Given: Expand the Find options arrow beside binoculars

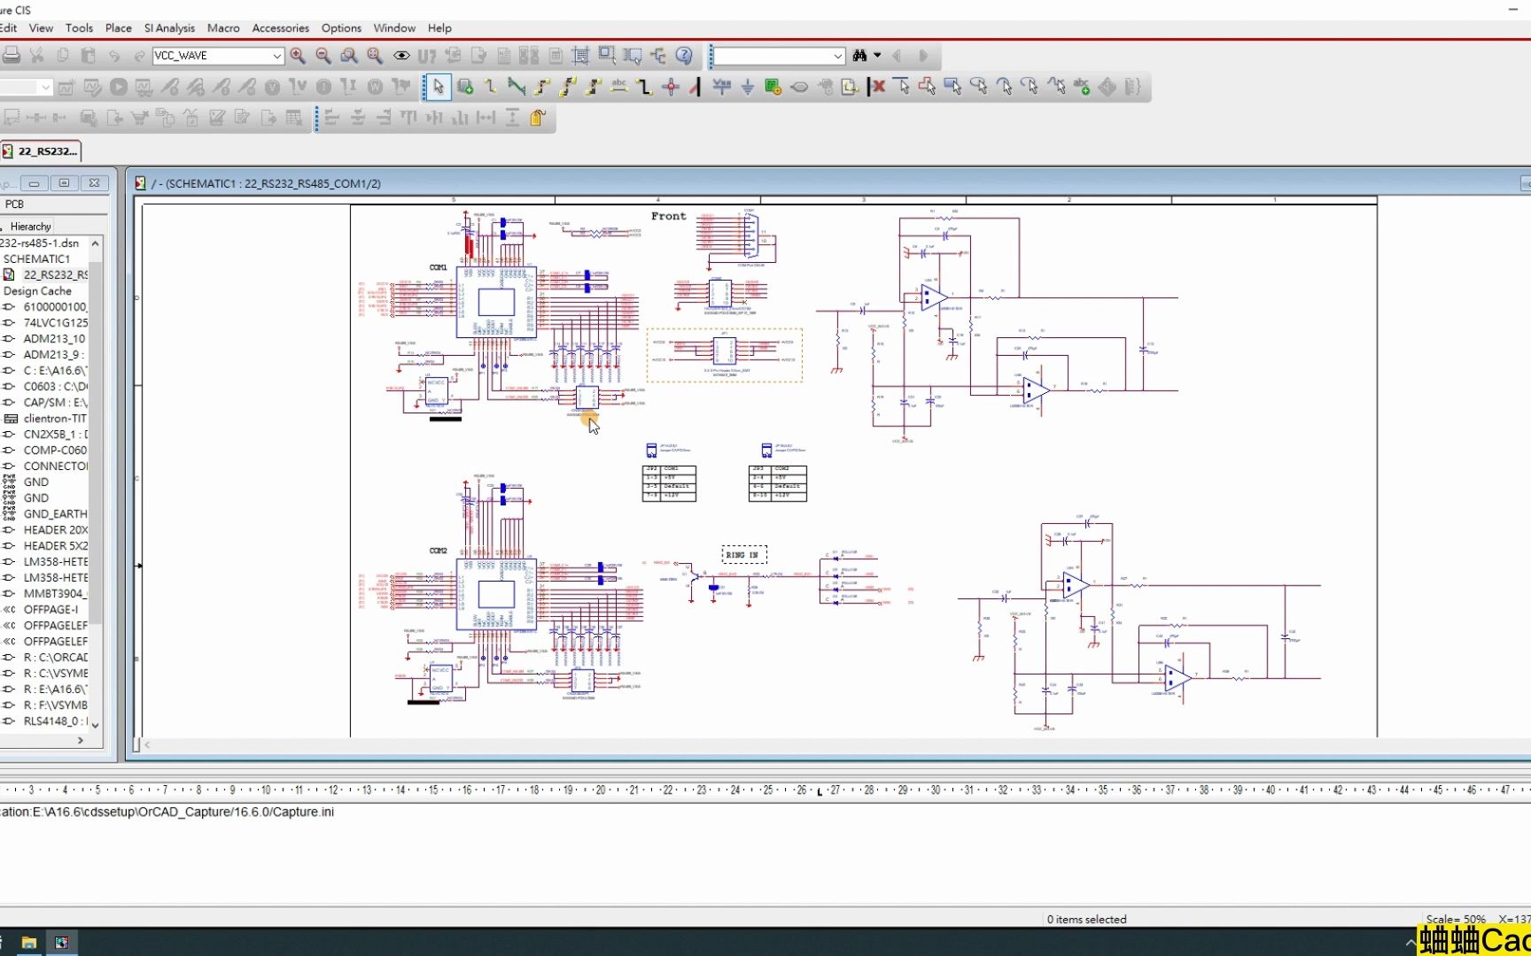Looking at the screenshot, I should click(x=877, y=56).
